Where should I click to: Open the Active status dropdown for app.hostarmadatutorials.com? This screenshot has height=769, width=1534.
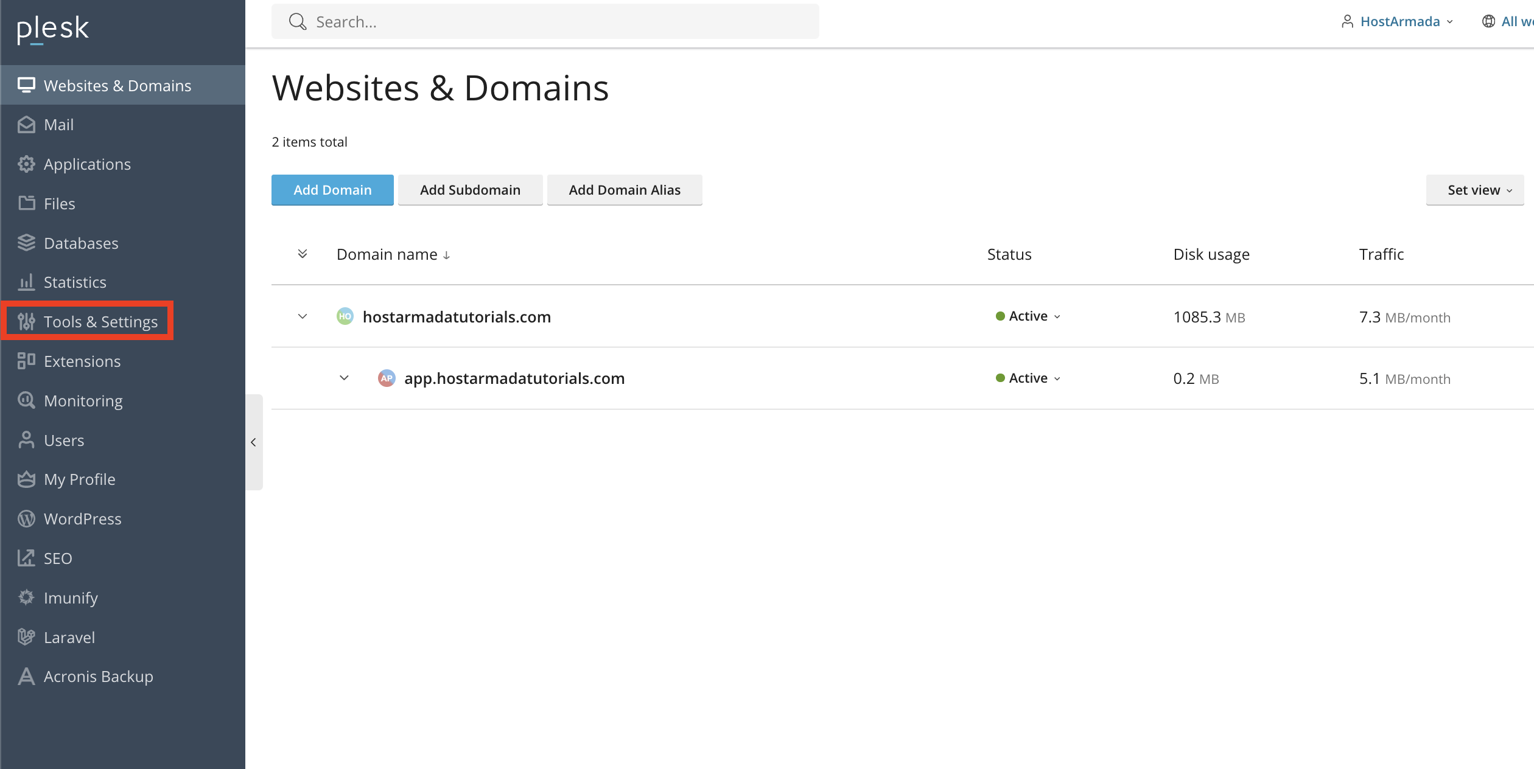pos(1028,378)
